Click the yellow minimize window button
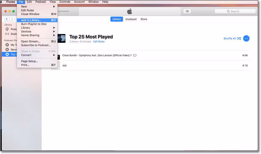The width and height of the screenshot is (261, 154). click(x=10, y=11)
